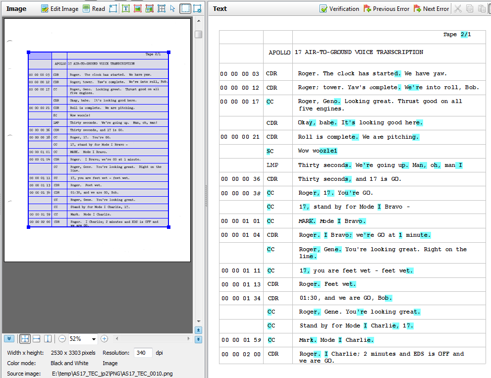Click the Paste clipboard icon

point(482,9)
